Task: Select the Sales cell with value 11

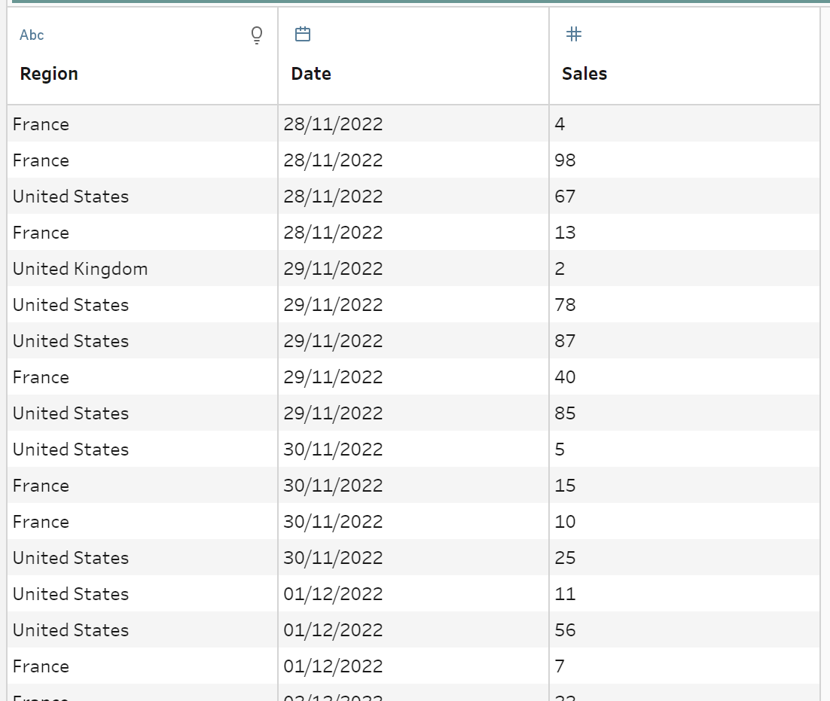Action: point(565,594)
